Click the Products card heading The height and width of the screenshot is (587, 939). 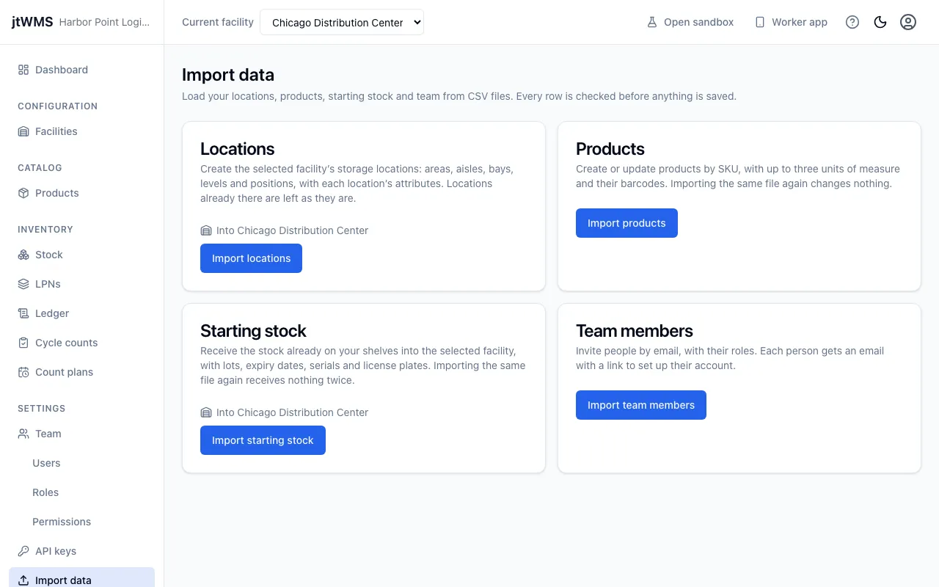610,149
